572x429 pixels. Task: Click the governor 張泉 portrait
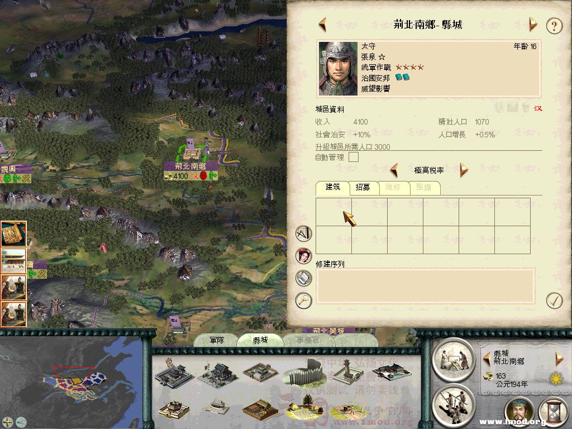338,69
